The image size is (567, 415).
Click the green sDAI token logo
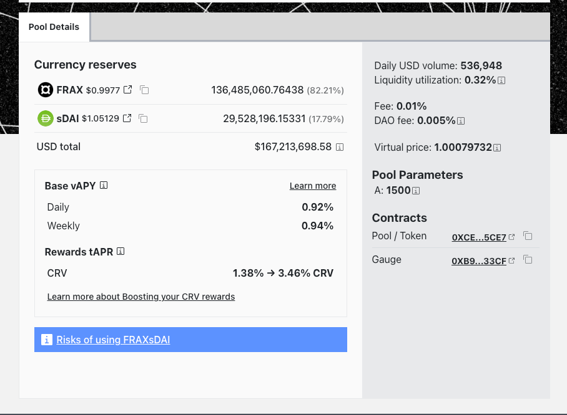[x=46, y=118]
